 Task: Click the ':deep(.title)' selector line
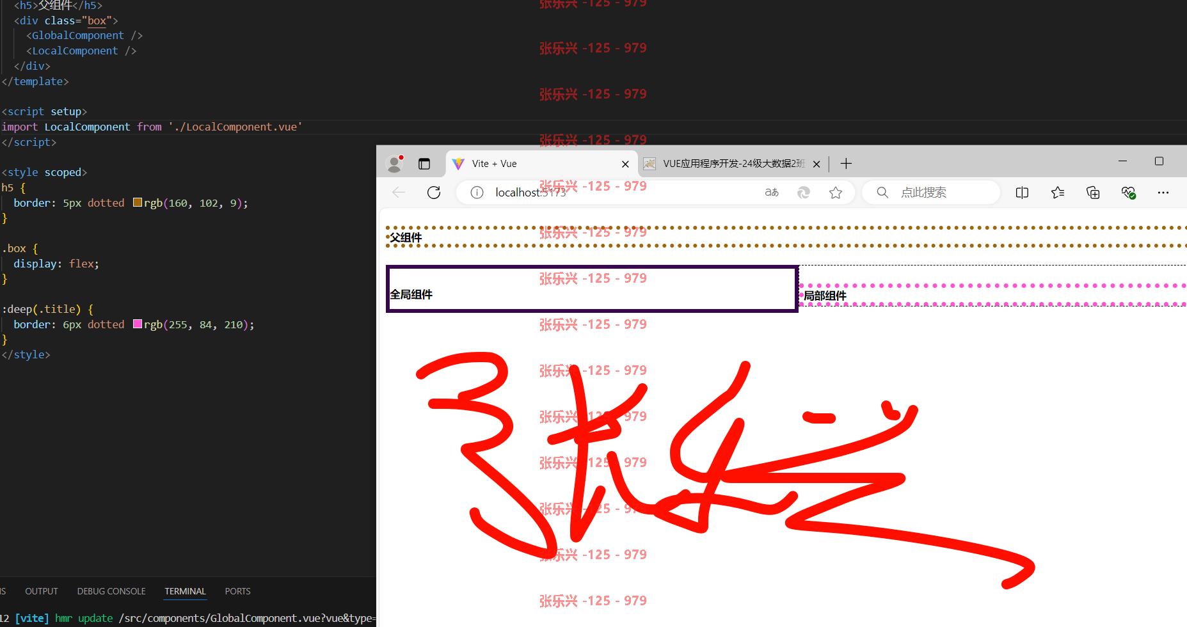coord(48,309)
